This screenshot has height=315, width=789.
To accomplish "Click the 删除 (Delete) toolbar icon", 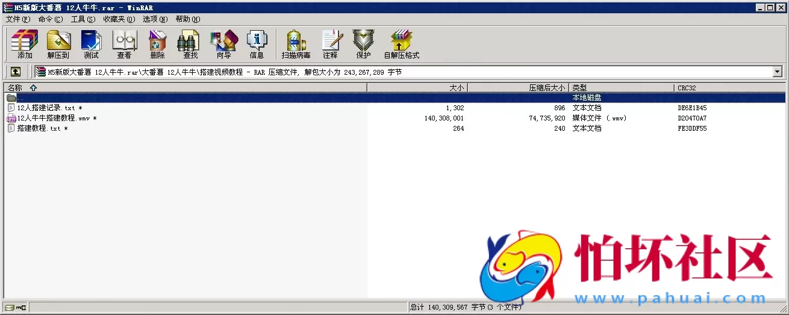I will point(157,44).
